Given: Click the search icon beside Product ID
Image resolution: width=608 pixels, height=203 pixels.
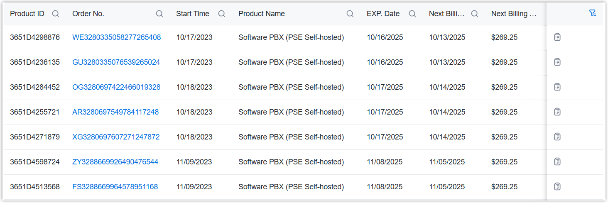Looking at the screenshot, I should point(56,14).
